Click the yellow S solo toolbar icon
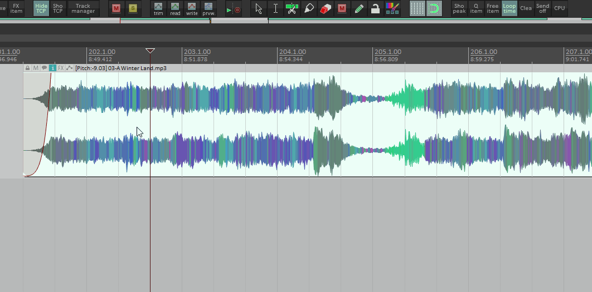Viewport: 592px width, 292px height. pos(133,8)
